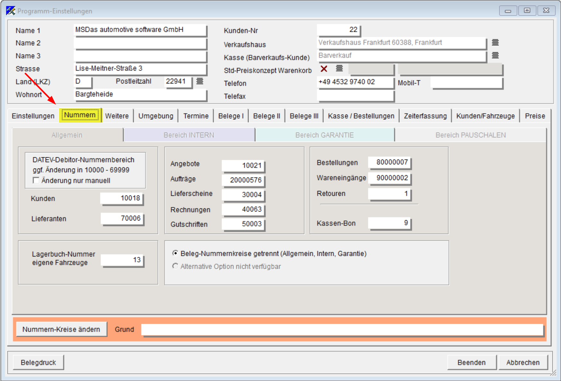The width and height of the screenshot is (561, 381).
Task: Click the Land (LKZ) field
Action: (83, 82)
